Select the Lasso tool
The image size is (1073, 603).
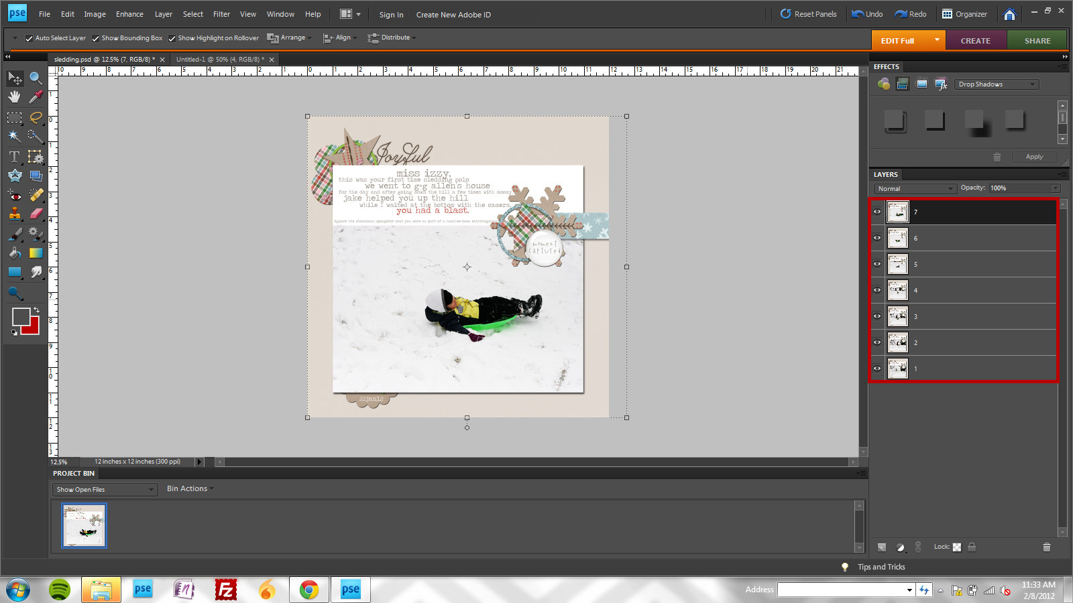(36, 117)
